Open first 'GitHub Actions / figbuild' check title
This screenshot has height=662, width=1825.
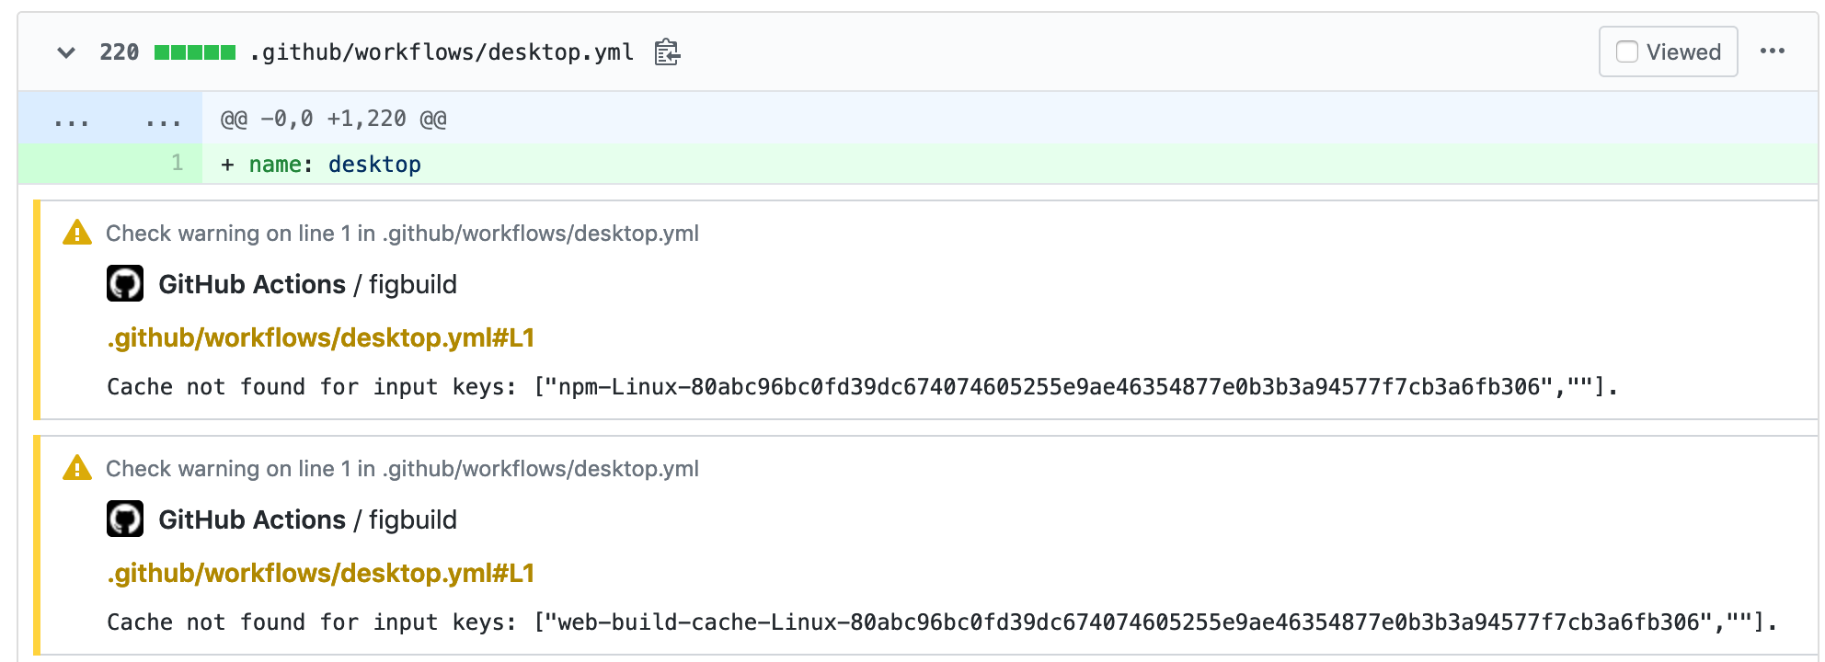pos(307,284)
